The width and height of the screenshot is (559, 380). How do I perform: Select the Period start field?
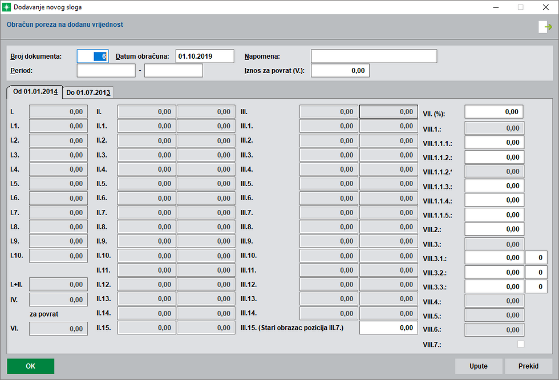tap(106, 70)
